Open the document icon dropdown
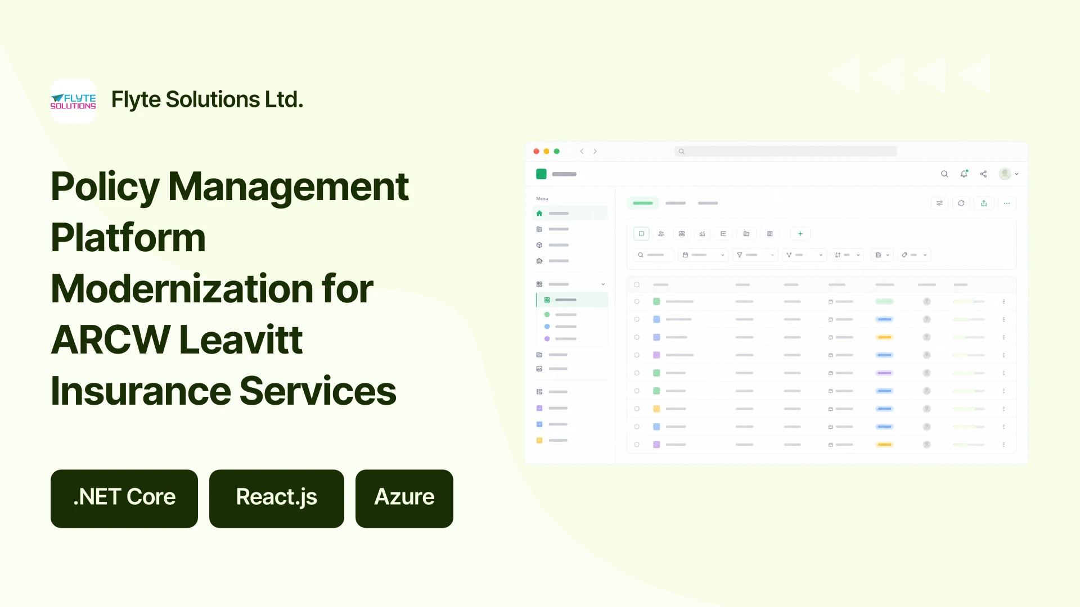Image resolution: width=1080 pixels, height=607 pixels. point(882,255)
